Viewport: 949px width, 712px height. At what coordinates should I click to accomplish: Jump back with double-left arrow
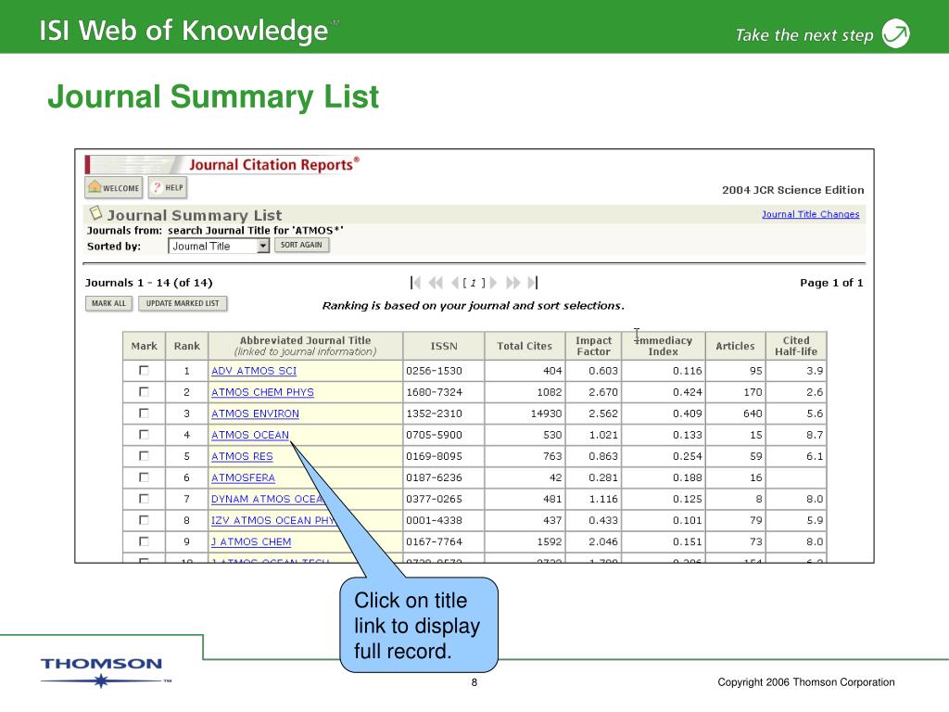[x=436, y=283]
